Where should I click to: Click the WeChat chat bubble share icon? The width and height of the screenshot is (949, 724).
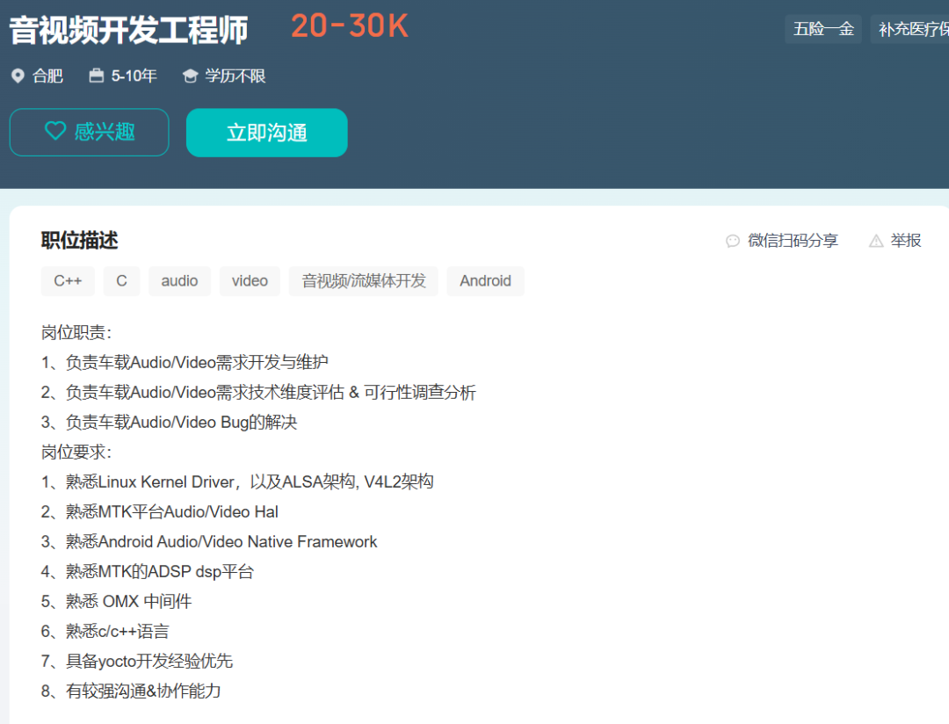(733, 241)
